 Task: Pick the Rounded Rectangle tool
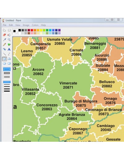tap(9, 63)
